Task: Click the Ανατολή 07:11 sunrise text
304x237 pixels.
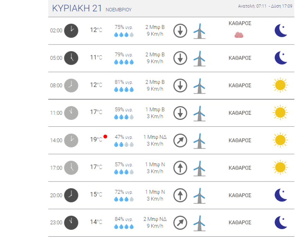Action: (252, 6)
